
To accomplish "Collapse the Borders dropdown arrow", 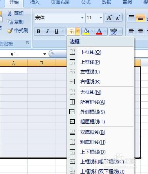I will click(x=78, y=31).
